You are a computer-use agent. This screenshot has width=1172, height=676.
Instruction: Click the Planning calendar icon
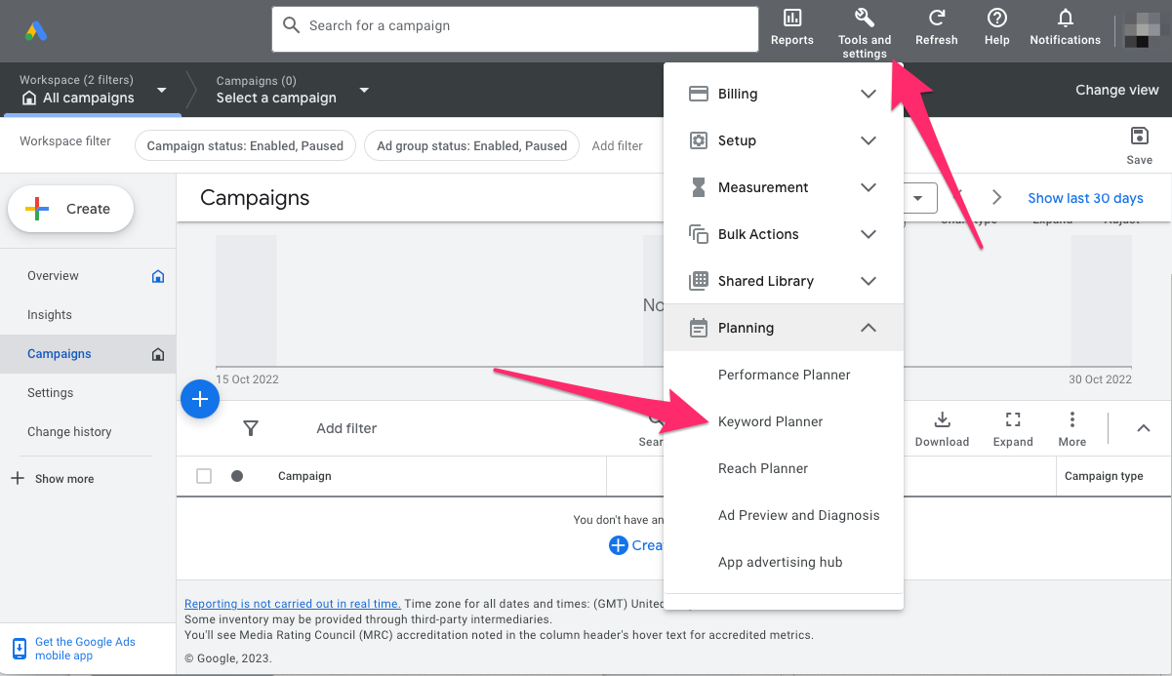698,328
